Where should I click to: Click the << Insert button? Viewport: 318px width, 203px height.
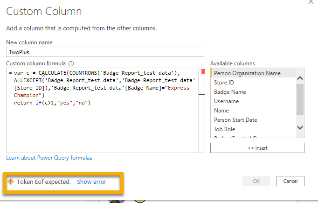257,148
